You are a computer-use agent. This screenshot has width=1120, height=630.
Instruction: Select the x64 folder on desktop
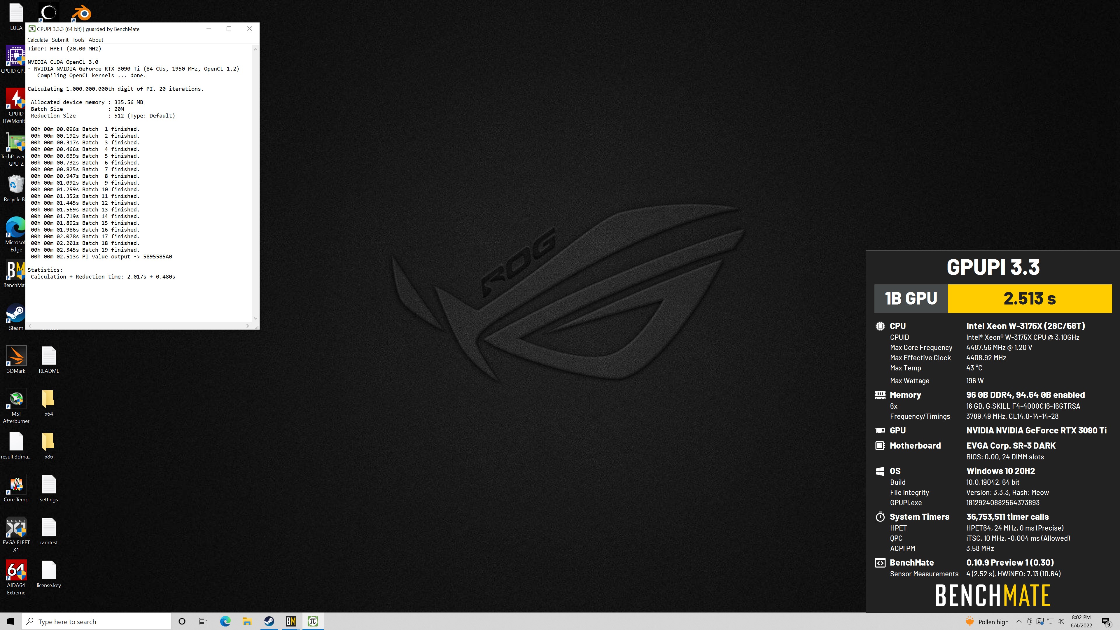tap(49, 402)
